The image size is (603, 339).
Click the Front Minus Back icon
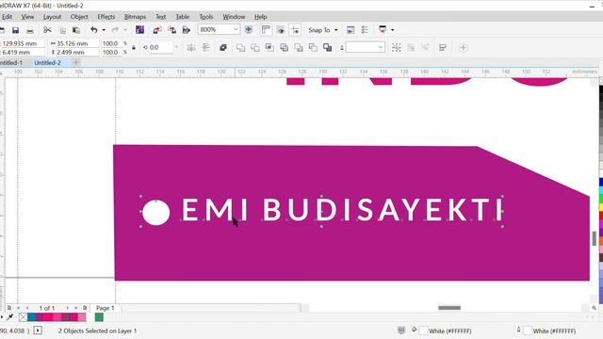coord(299,48)
